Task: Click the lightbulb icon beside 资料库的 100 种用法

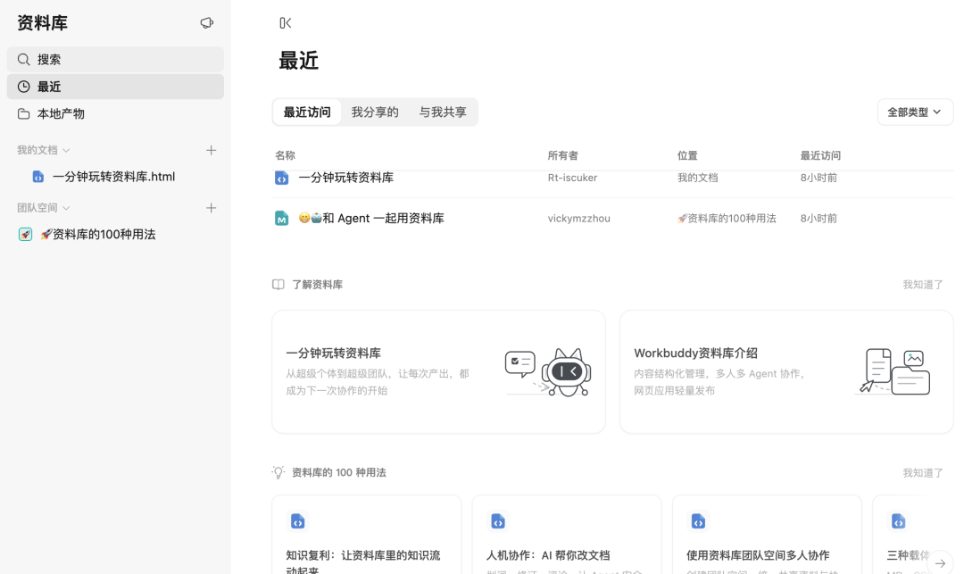Action: point(278,472)
